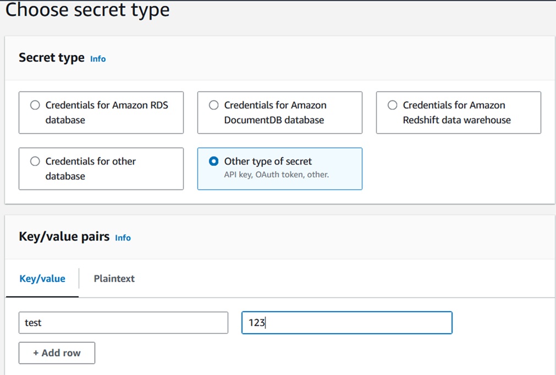The image size is (556, 375).
Task: Click the plus icon in Add row
Action: coord(36,353)
